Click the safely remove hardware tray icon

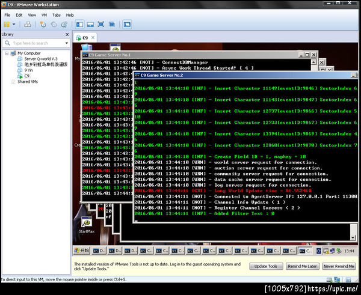point(339,251)
